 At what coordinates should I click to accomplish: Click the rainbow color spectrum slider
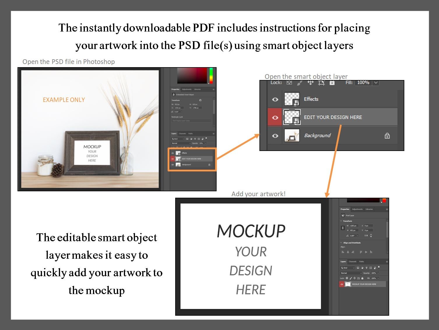coord(210,75)
